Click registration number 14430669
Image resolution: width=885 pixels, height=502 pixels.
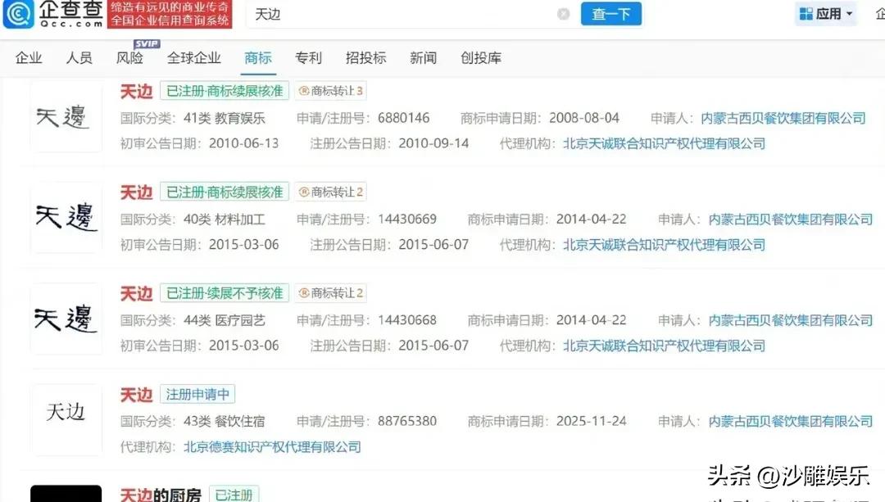[x=407, y=219]
